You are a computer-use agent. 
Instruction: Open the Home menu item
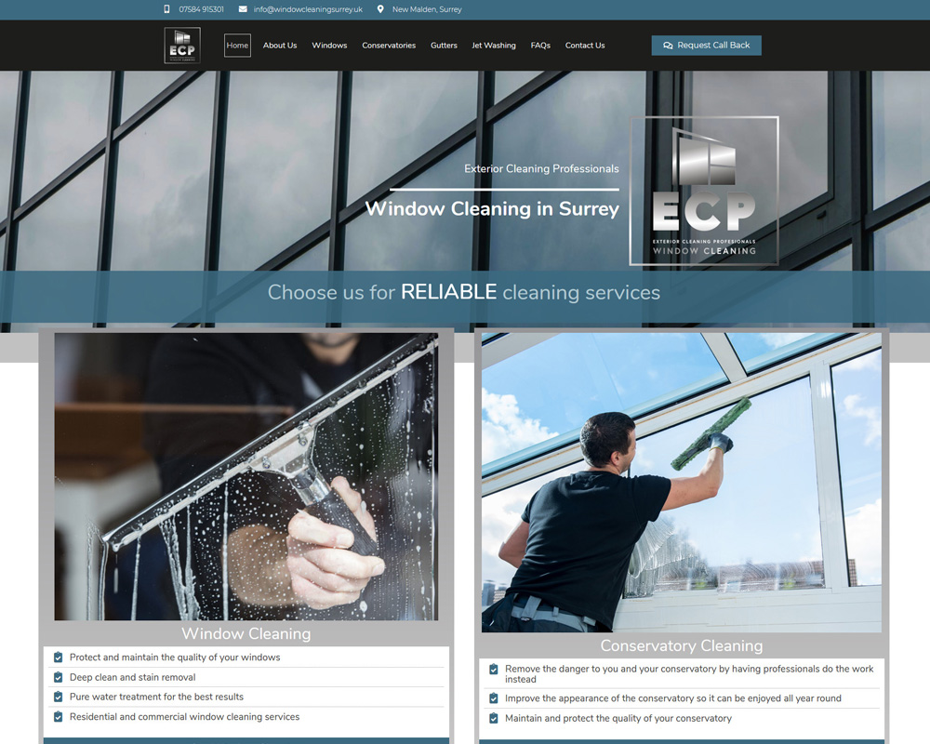[x=237, y=46]
